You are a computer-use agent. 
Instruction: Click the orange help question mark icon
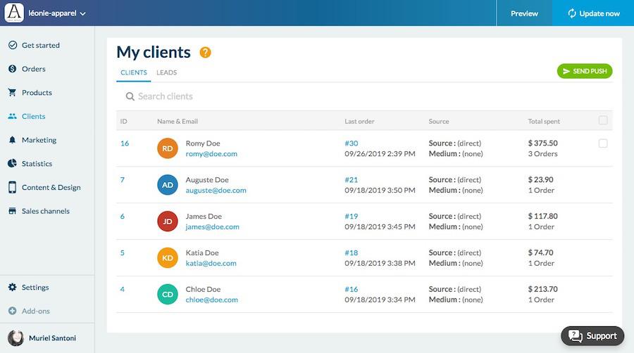pyautogui.click(x=205, y=53)
